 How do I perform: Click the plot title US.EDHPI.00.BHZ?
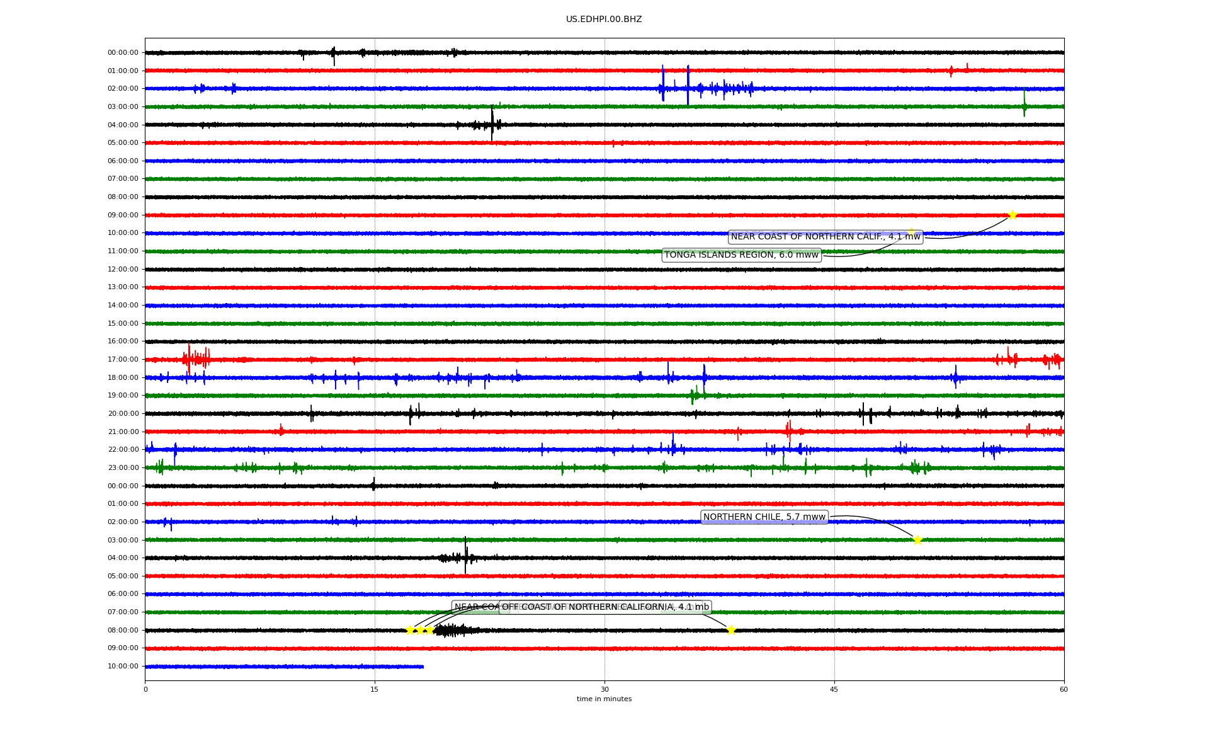click(604, 20)
